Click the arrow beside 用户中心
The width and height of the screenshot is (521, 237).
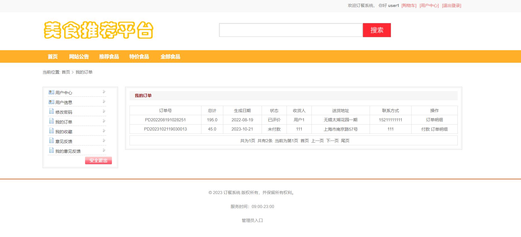(104, 92)
